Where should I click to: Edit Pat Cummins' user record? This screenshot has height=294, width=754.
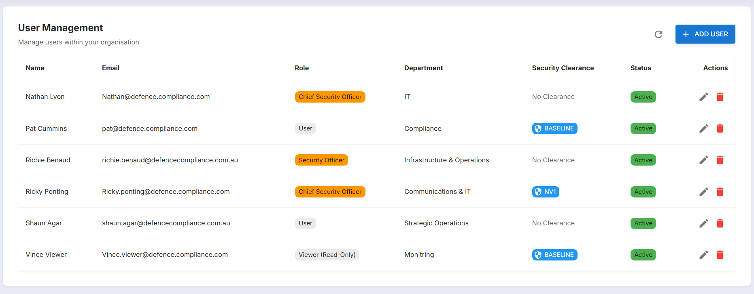point(704,128)
